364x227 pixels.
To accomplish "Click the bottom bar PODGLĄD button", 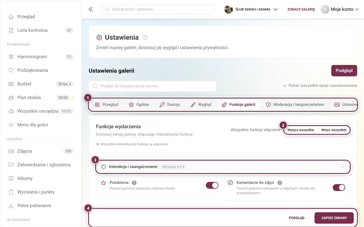I will pos(297,218).
